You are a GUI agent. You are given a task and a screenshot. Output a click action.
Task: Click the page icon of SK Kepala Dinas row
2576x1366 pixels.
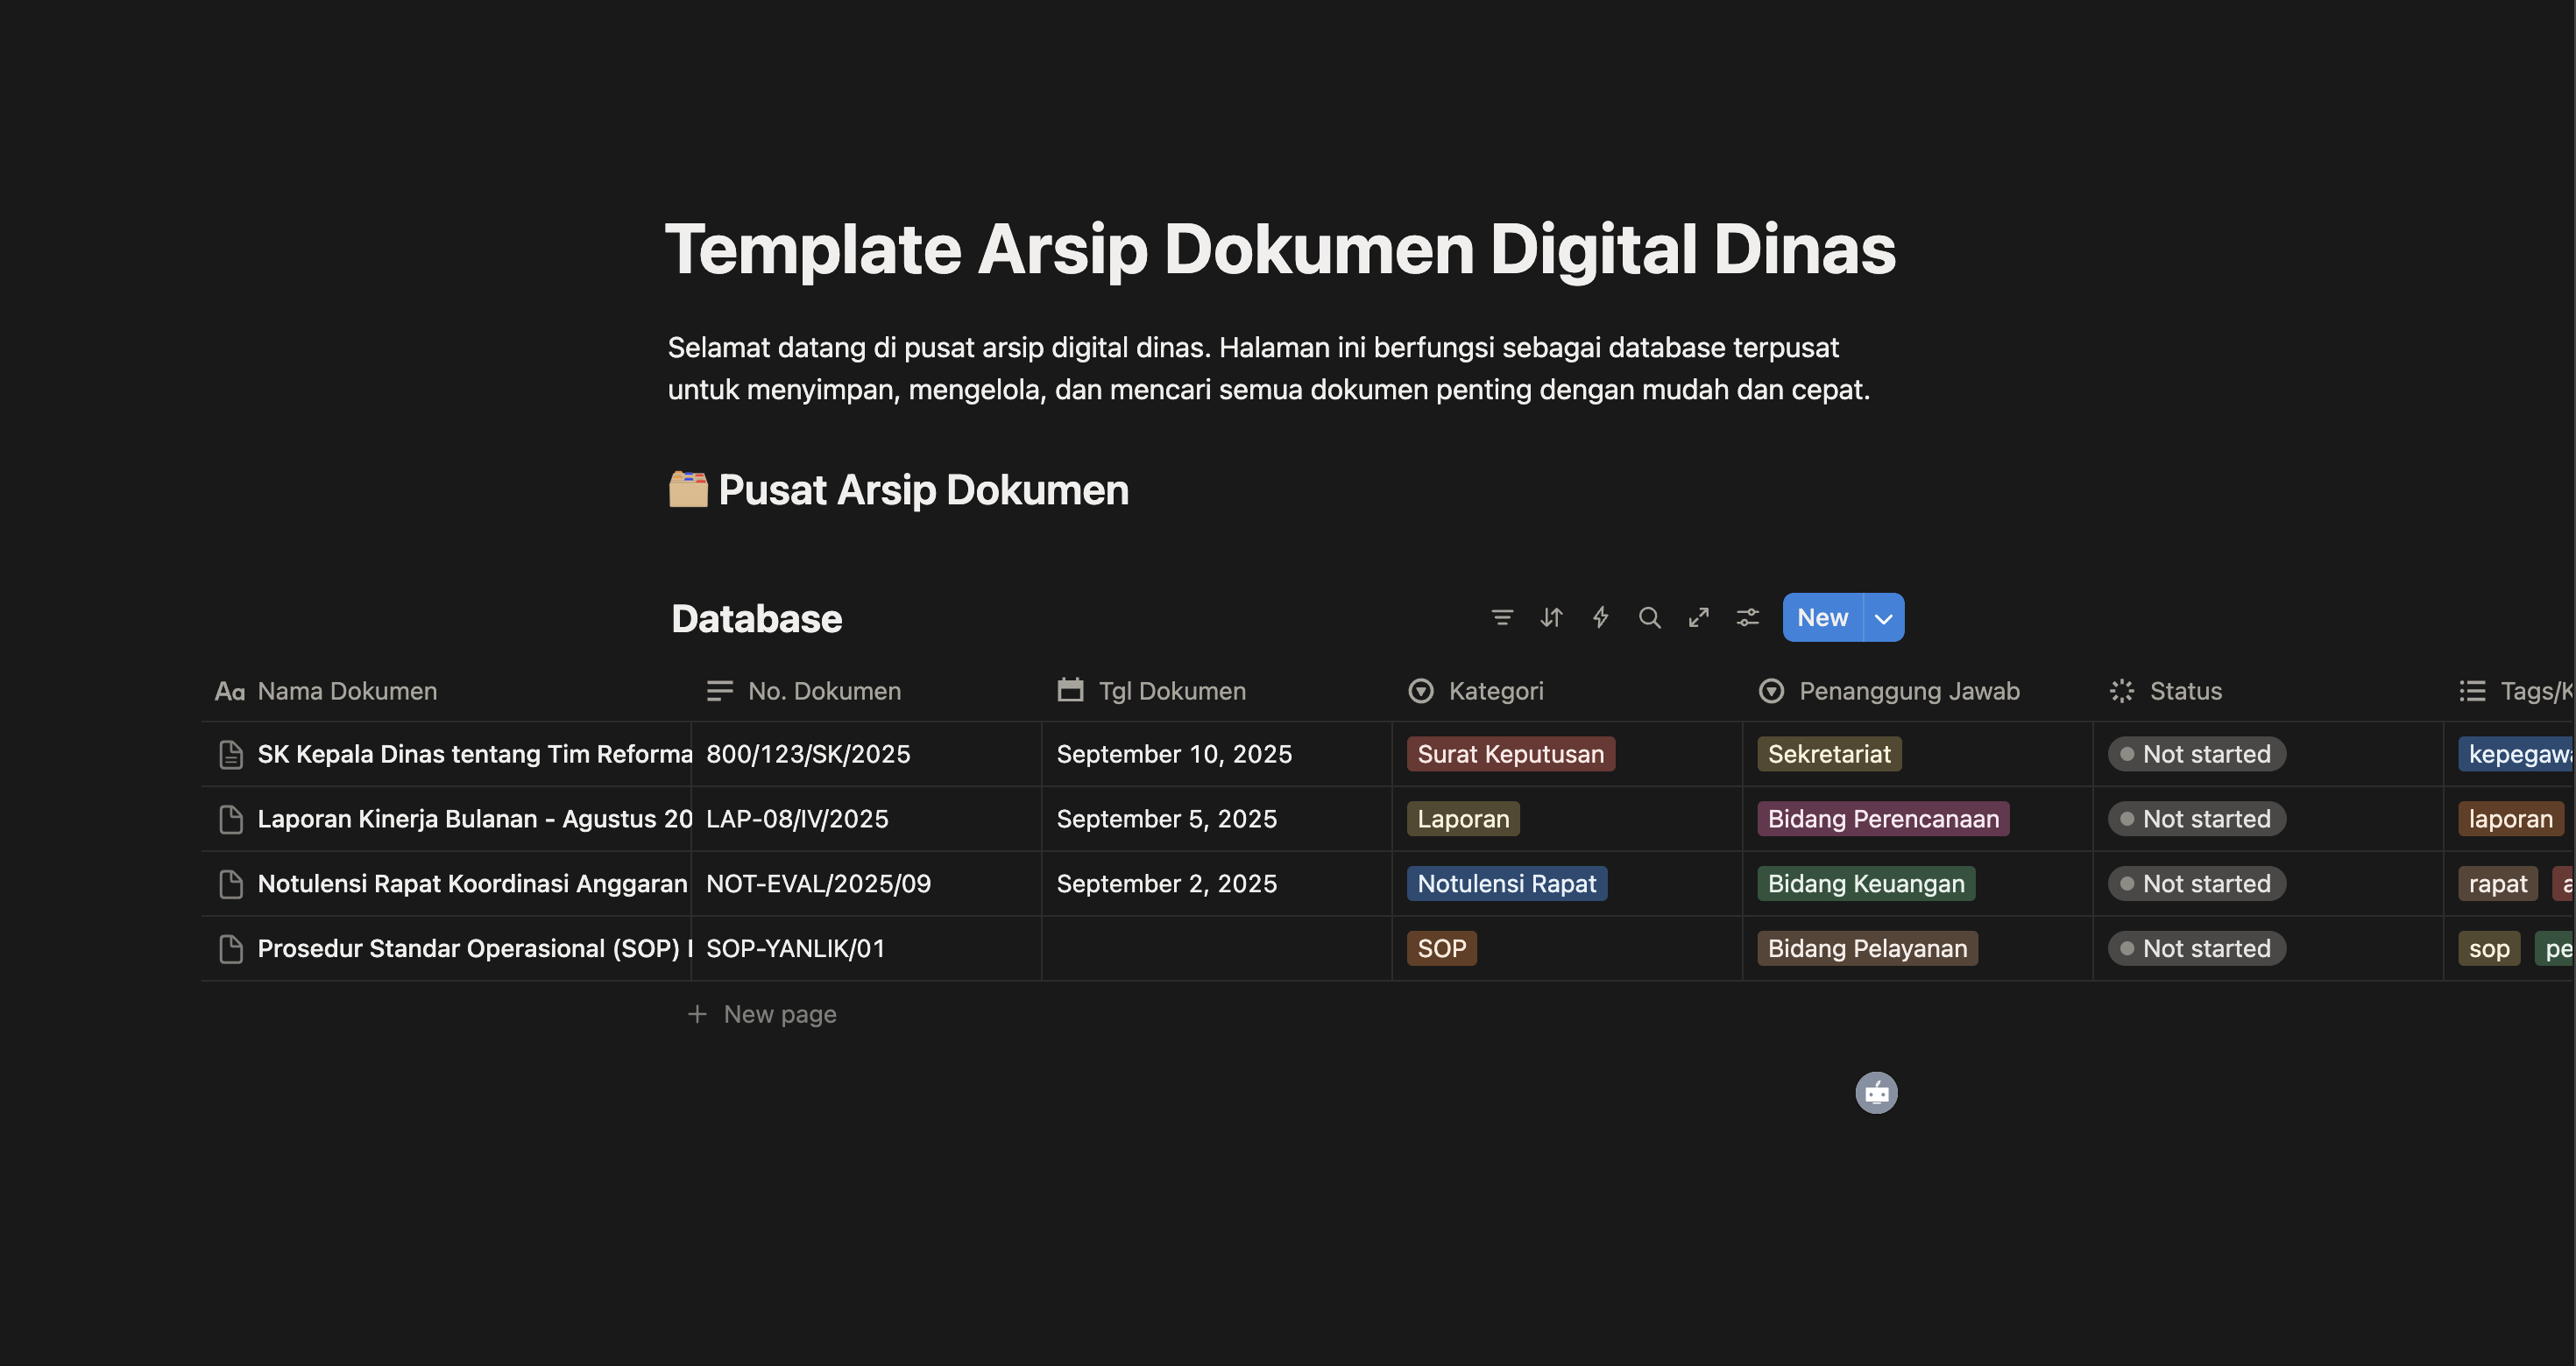click(231, 755)
